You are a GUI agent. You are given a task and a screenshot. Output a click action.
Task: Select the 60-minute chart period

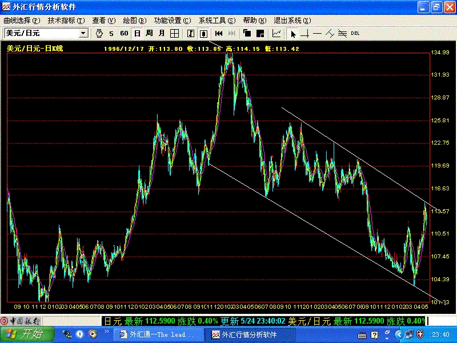(x=124, y=33)
